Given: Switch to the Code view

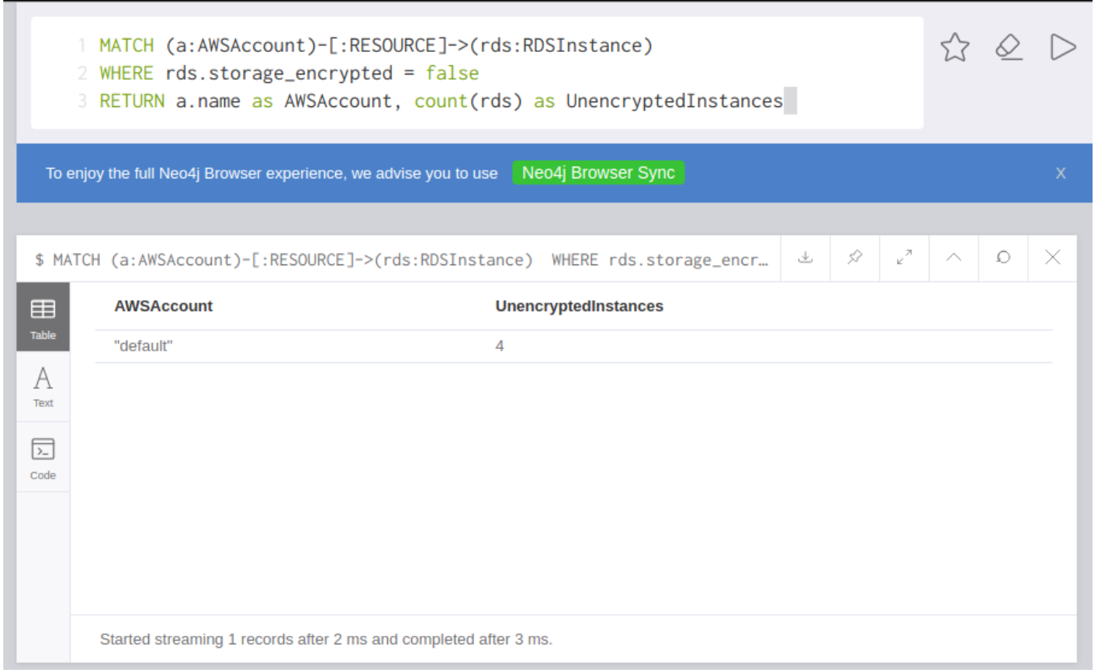Looking at the screenshot, I should tap(43, 458).
